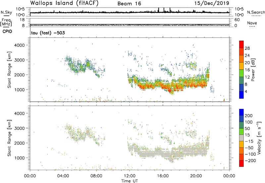
Task: Click the "20:00" time axis label
Action: pyautogui.click(x=196, y=176)
